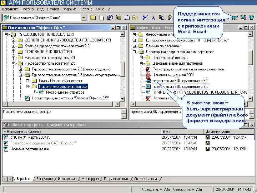
Task: Click the icon of boxed презентация SQL-сравнение item
Action: (148, 86)
